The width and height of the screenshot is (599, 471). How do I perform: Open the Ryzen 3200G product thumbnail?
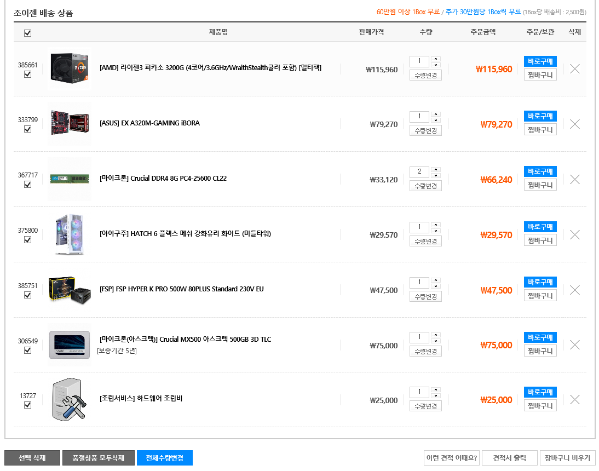point(70,69)
